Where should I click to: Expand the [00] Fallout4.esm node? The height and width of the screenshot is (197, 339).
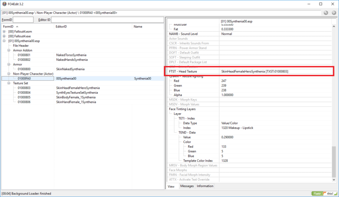(4, 32)
